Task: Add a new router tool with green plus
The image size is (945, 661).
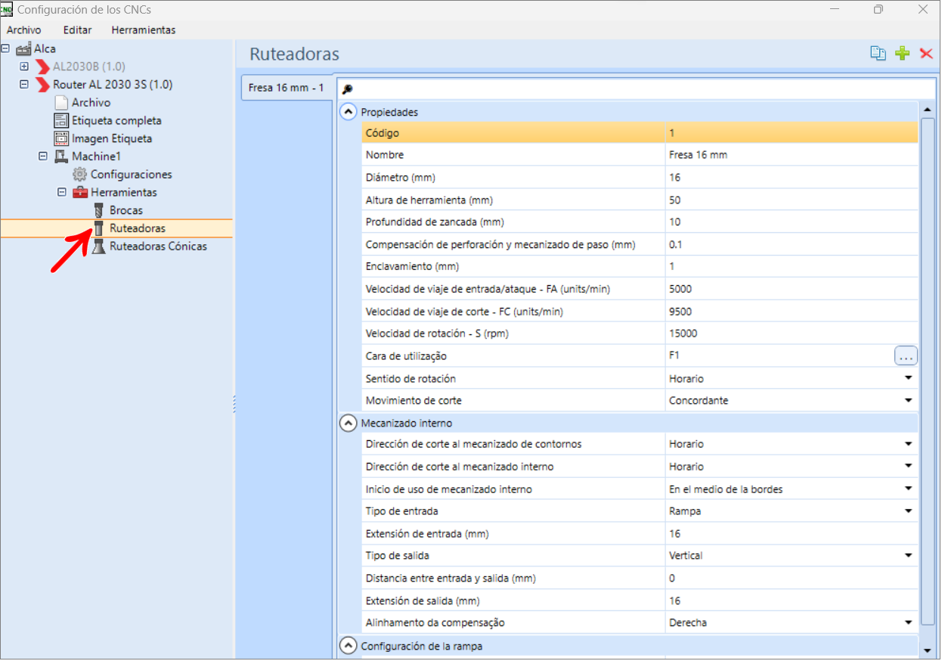Action: [x=902, y=53]
